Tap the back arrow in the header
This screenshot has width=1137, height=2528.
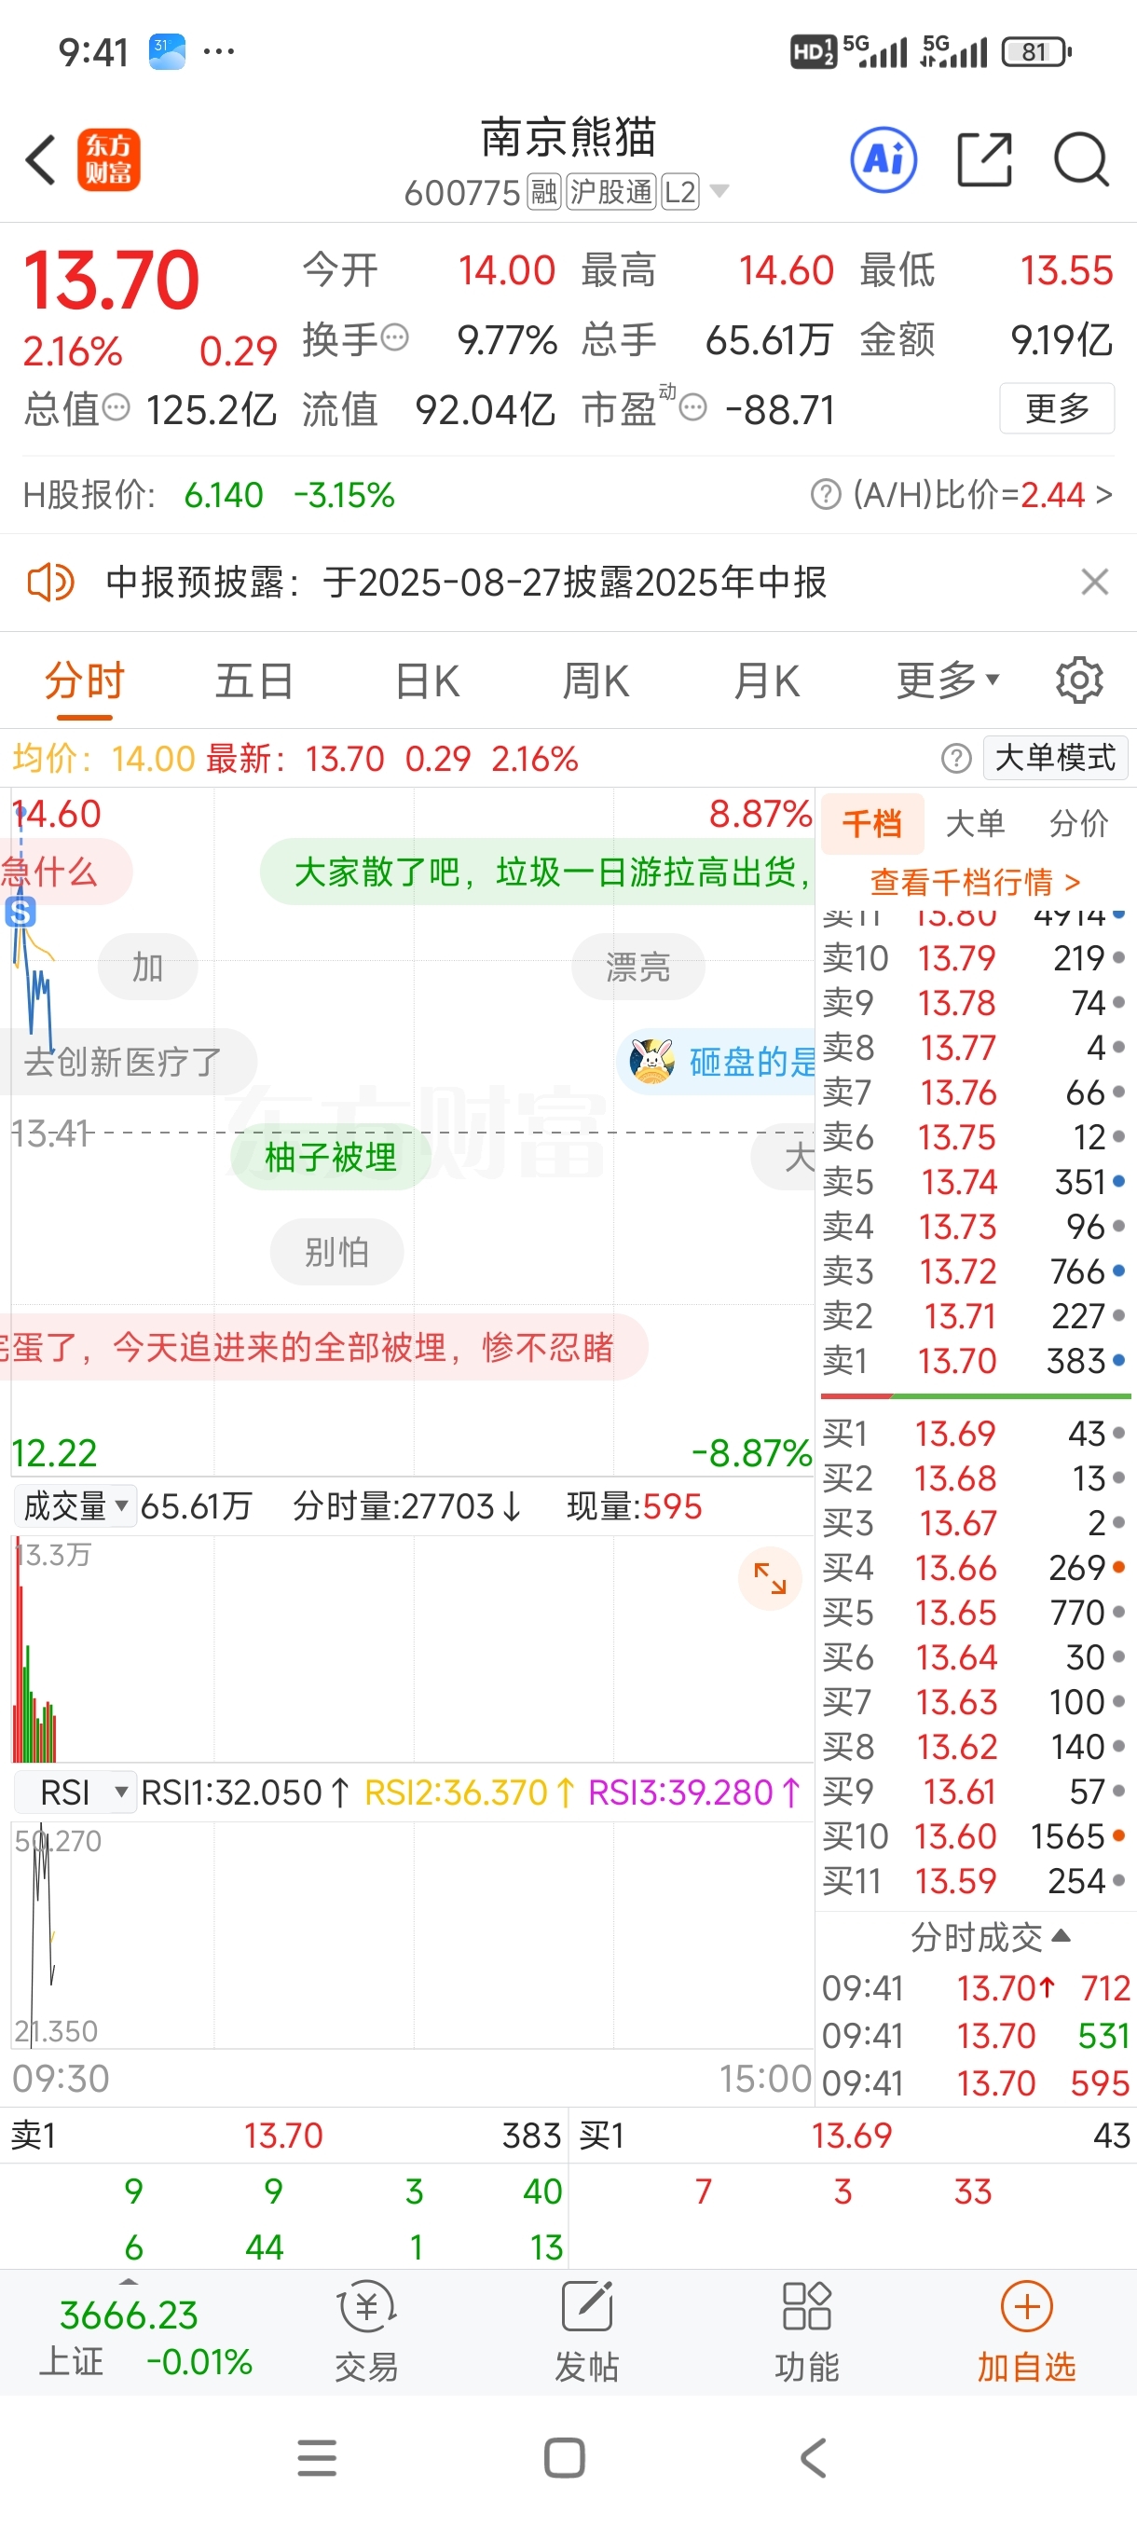click(41, 159)
